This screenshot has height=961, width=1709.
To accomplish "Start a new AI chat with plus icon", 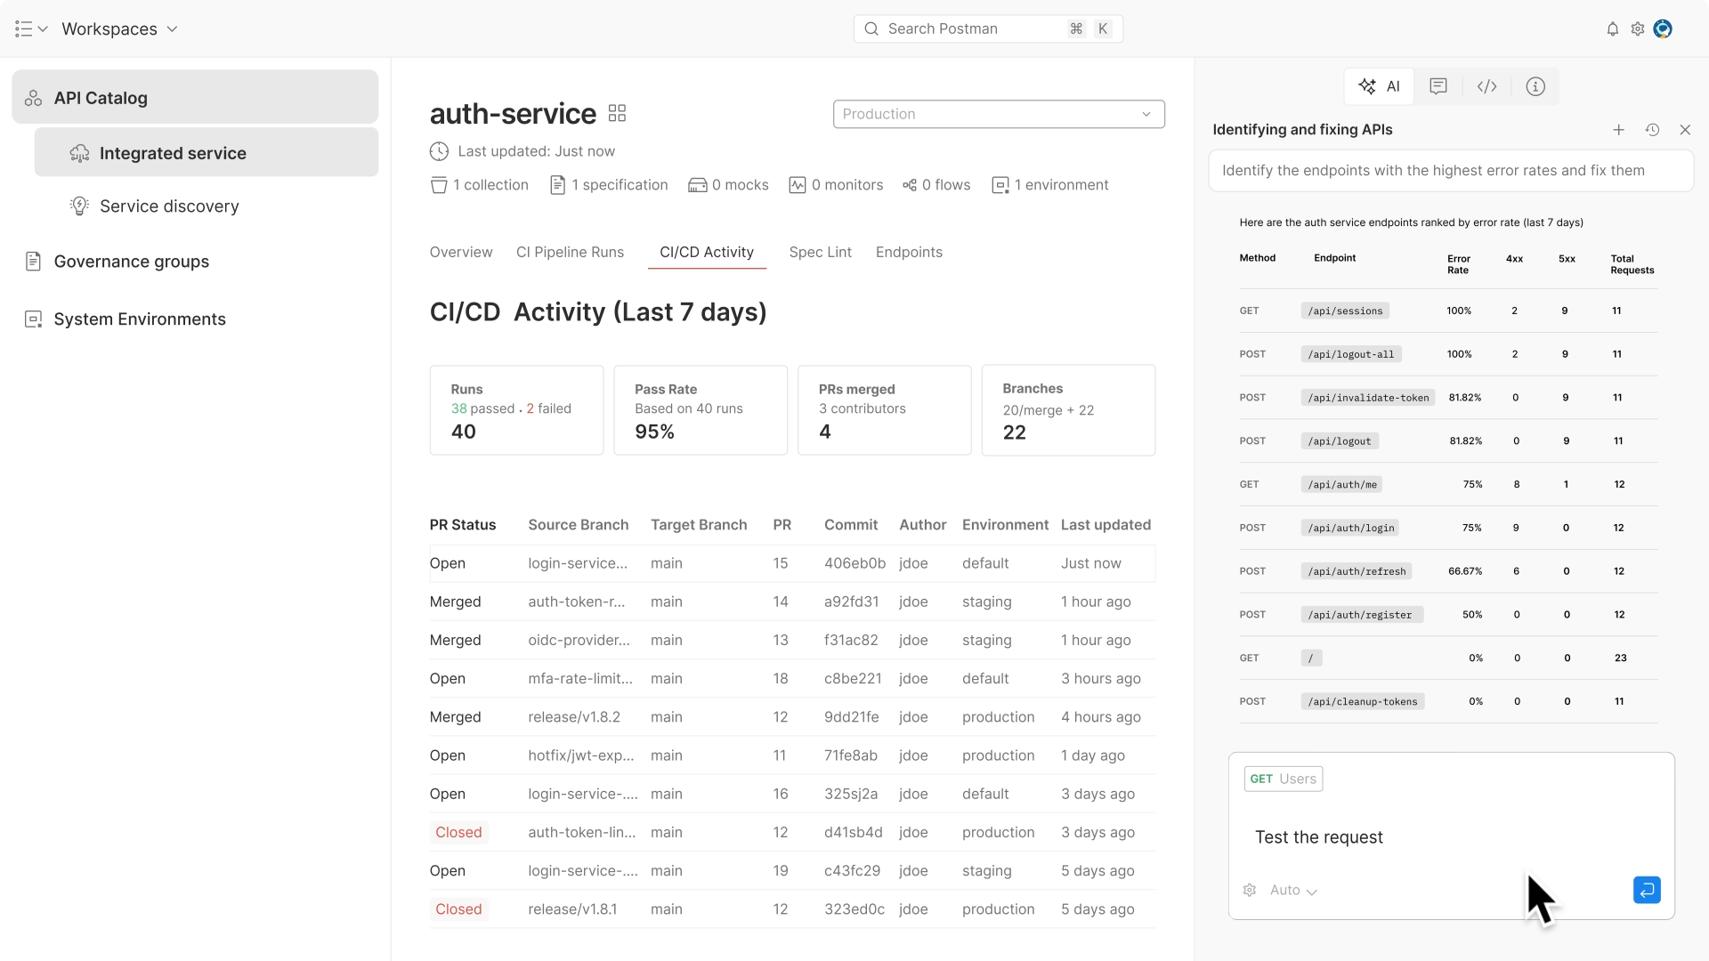I will (x=1619, y=130).
